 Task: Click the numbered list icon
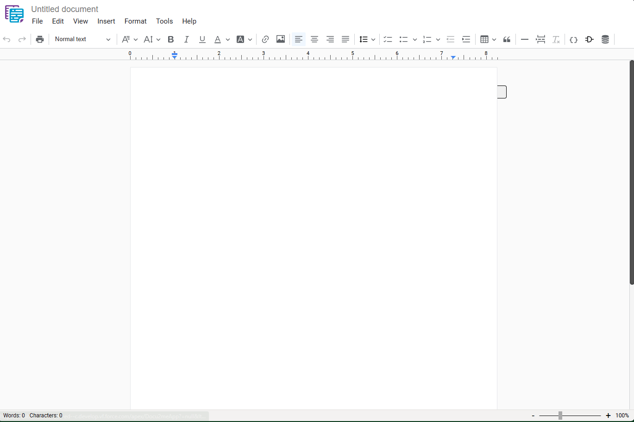tap(427, 39)
